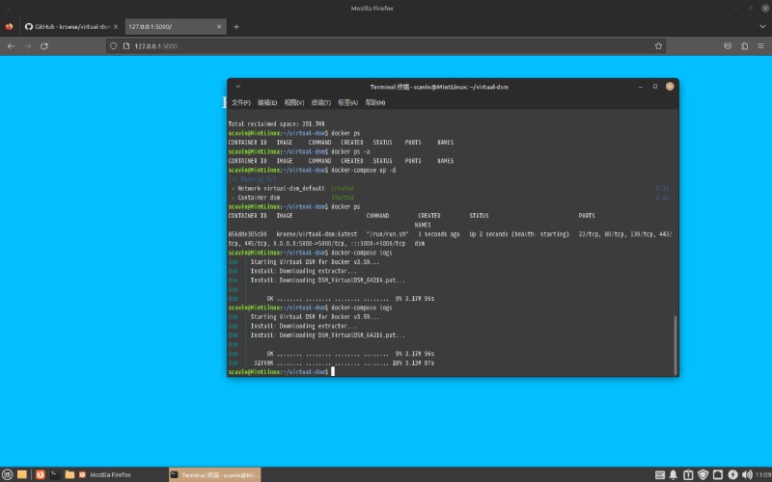Bookmark this page with the star
The width and height of the screenshot is (772, 482).
[x=658, y=46]
